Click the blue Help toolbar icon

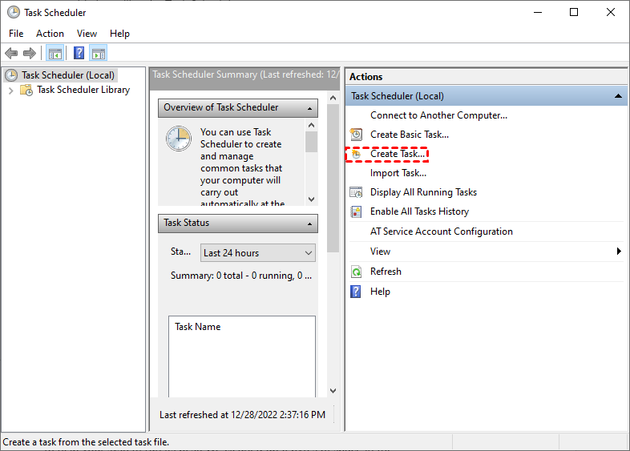79,53
